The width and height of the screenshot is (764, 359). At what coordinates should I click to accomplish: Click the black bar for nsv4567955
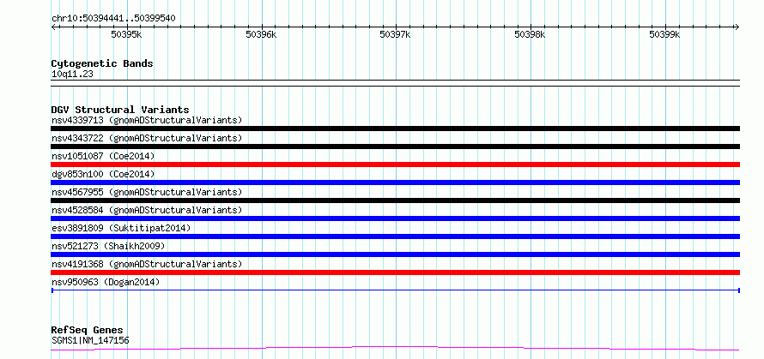[x=396, y=200]
